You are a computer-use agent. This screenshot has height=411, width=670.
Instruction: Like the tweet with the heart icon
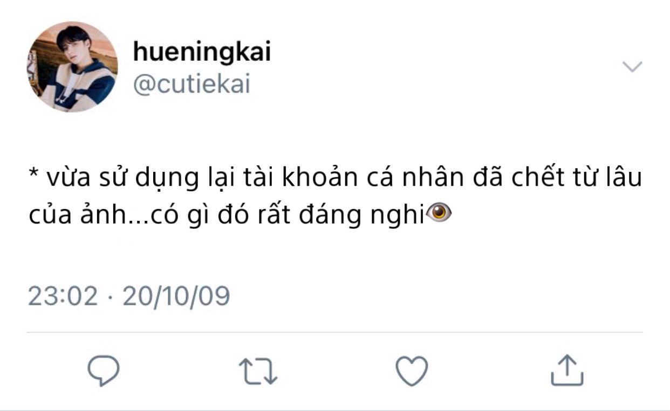412,371
